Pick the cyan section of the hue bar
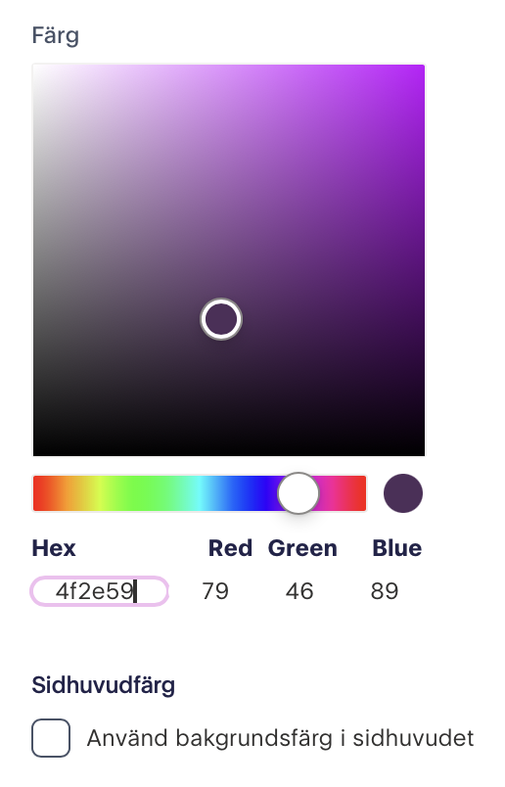 [200, 493]
